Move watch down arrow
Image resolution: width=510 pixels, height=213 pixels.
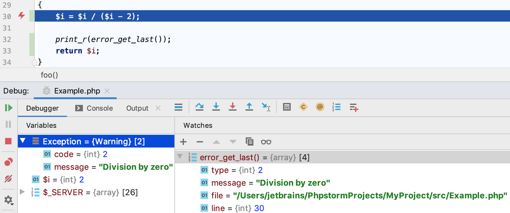pyautogui.click(x=233, y=142)
